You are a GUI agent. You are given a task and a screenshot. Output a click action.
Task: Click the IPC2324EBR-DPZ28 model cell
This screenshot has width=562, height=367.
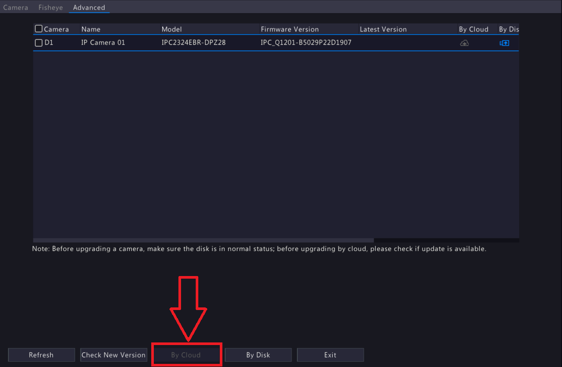(x=194, y=43)
